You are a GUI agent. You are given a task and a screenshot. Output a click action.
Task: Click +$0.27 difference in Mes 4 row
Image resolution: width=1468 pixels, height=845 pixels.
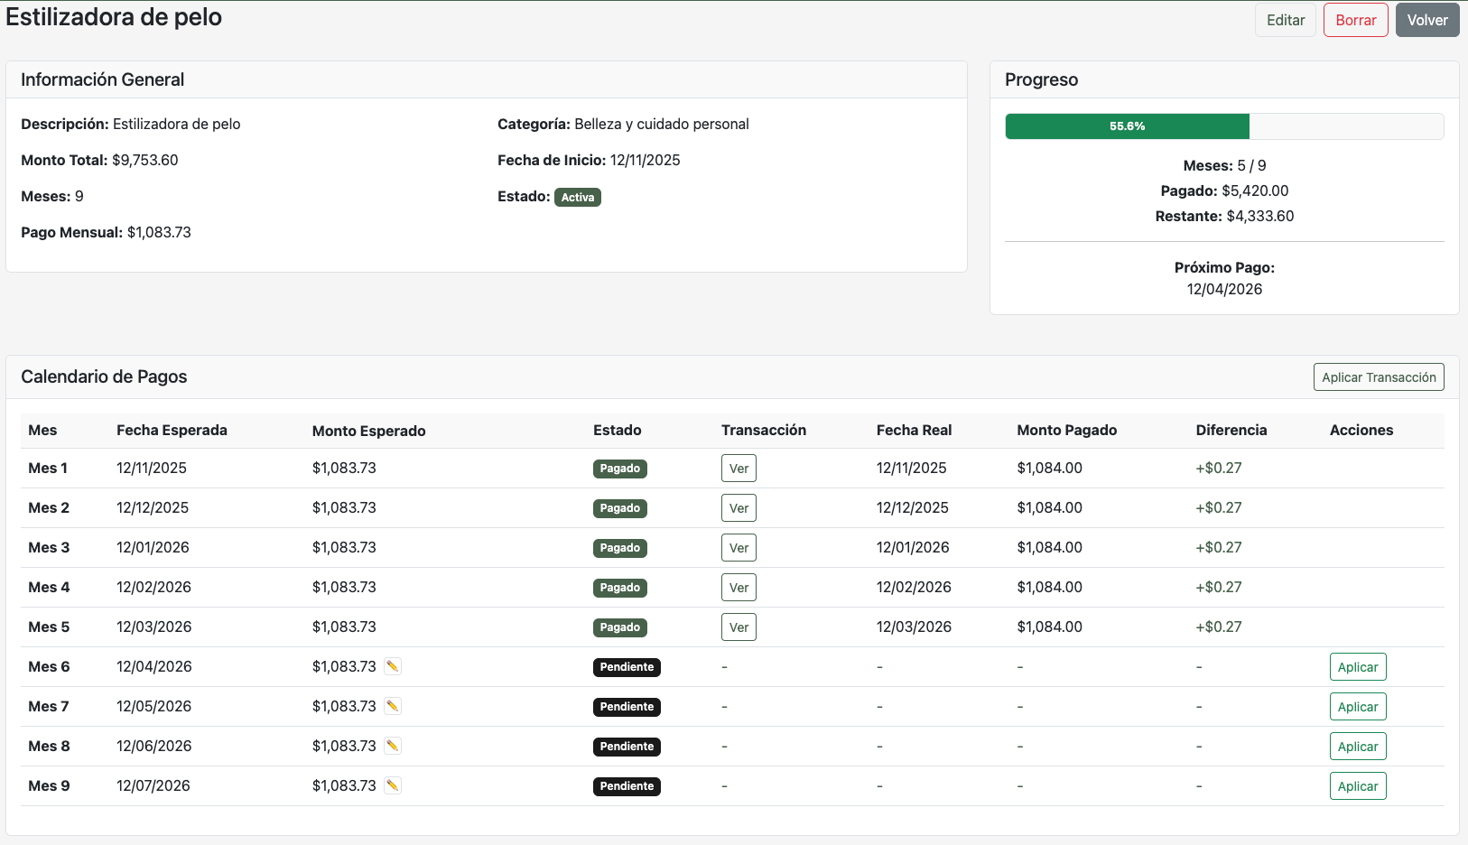point(1219,587)
